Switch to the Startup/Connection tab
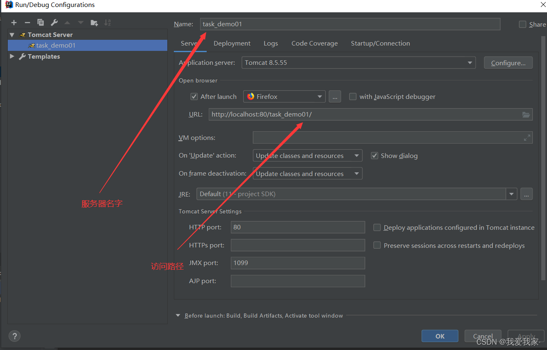This screenshot has height=350, width=547. 381,43
